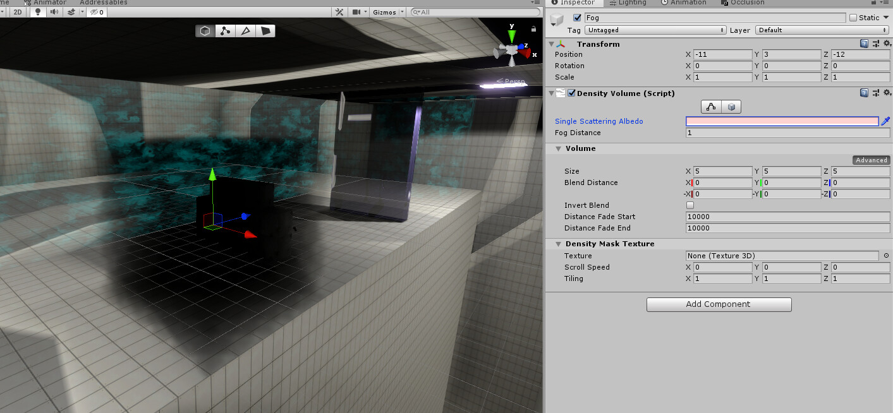Check the Invert Blend option
The width and height of the screenshot is (893, 413).
(690, 205)
